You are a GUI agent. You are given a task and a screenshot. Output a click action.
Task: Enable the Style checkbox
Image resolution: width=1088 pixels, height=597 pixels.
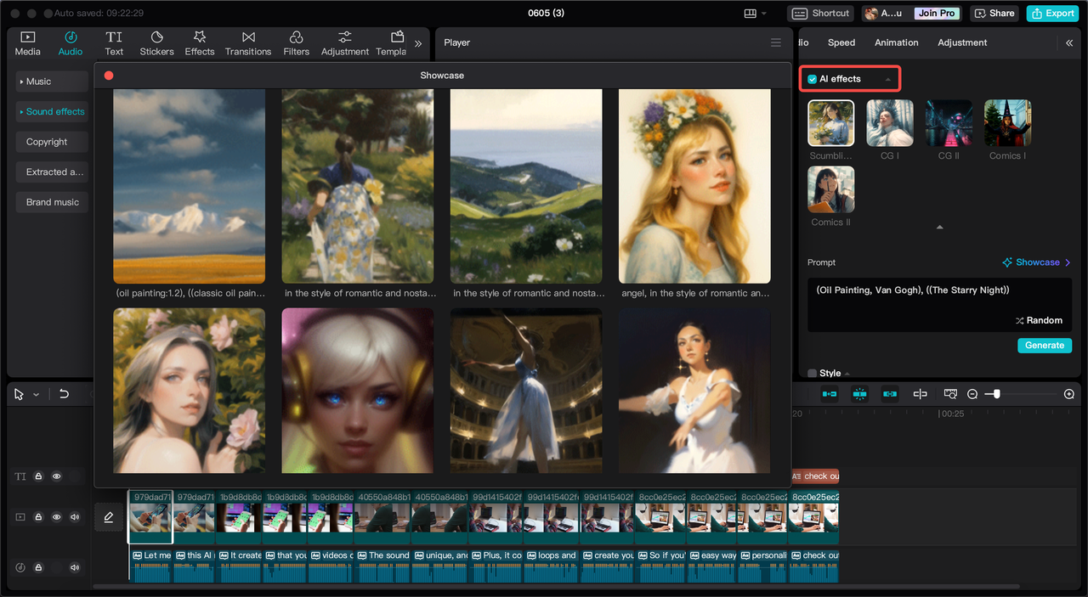pyautogui.click(x=813, y=373)
